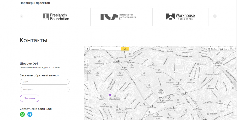Viewport: 237px width, 120px height.
Task: Open the Слои map layers dropdown
Action: pos(225,49)
